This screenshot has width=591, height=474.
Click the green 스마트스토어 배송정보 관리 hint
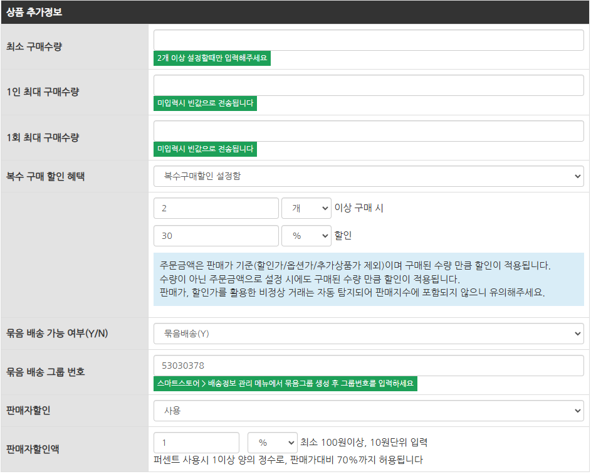[285, 383]
